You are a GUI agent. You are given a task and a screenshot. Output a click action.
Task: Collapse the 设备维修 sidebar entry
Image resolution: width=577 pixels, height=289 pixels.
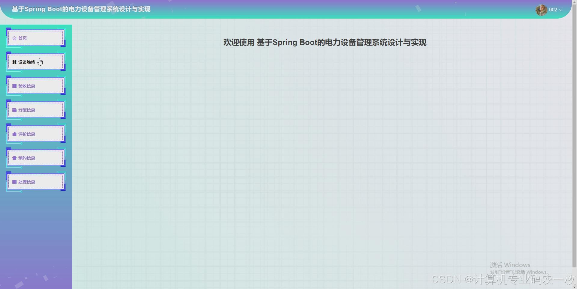tap(35, 62)
